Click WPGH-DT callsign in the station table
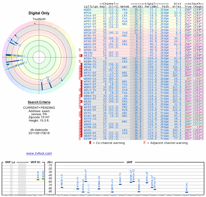Viewport: 206px width, 197px height. coord(90,18)
